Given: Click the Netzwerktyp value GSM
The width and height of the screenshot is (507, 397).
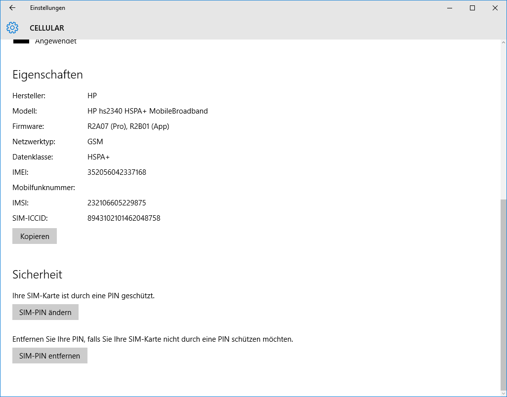Looking at the screenshot, I should (x=95, y=142).
